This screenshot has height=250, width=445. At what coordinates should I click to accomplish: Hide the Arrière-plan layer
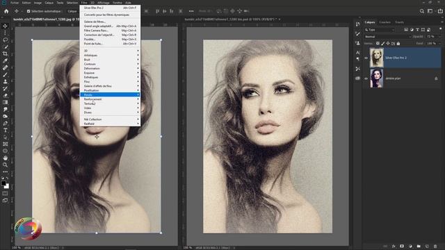coord(366,78)
